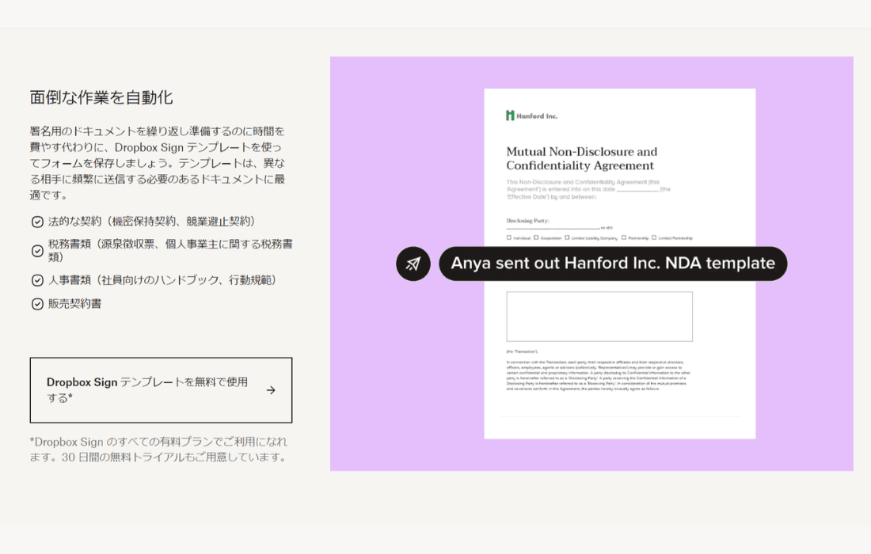Click the heading 面倒な作業を自動化
Image resolution: width=871 pixels, height=554 pixels.
101,97
